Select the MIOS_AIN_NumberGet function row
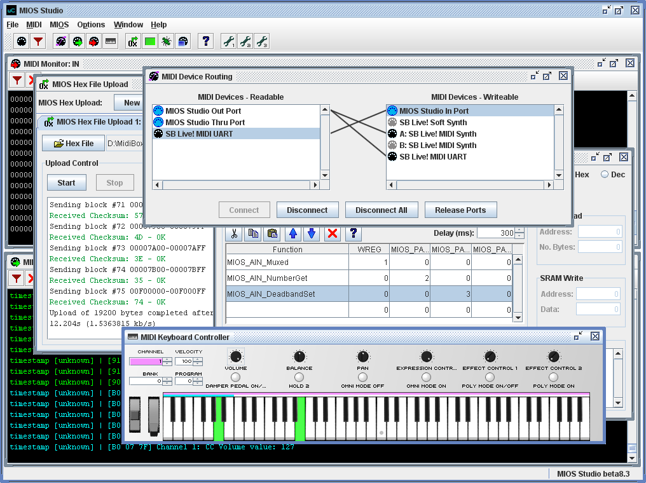Viewport: 646px width, 483px height. [369, 278]
